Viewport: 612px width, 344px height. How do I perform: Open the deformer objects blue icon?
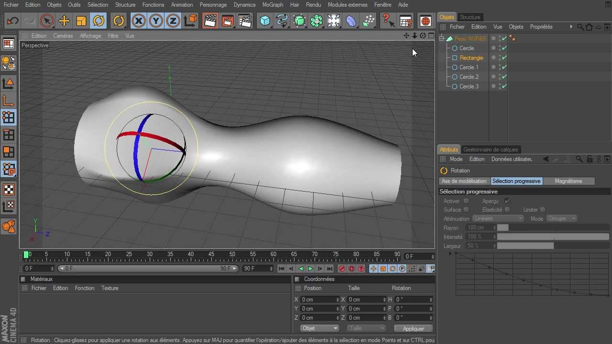tap(351, 21)
